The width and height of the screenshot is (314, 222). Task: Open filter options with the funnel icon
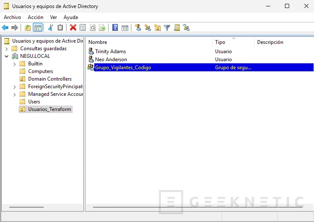tap(167, 27)
